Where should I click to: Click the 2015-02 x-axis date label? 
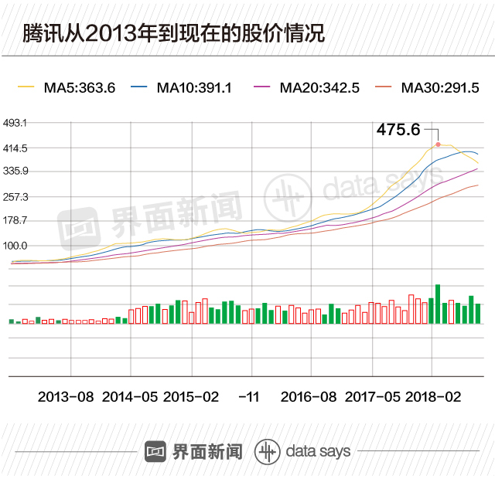(191, 396)
